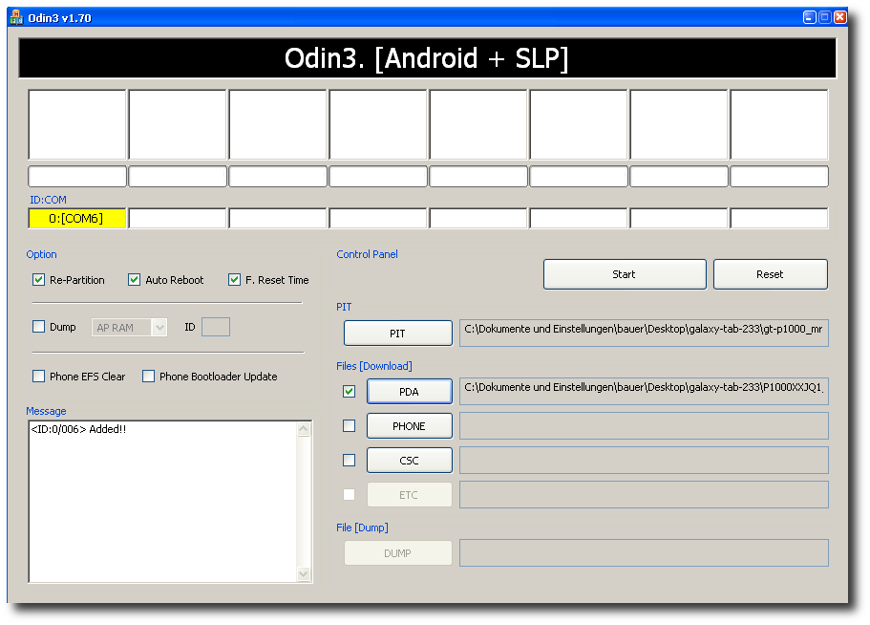The height and width of the screenshot is (625, 870).
Task: Choose a PDA firmware file
Action: (410, 391)
